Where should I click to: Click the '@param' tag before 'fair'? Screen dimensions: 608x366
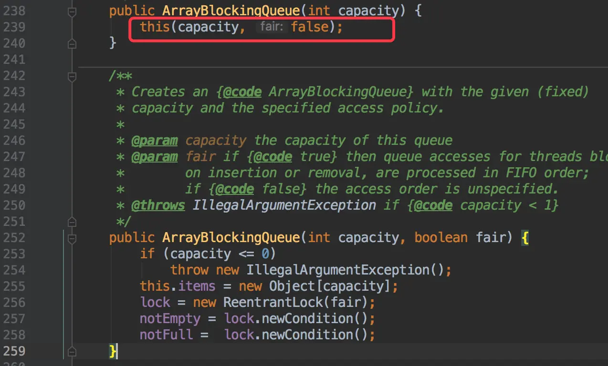[x=154, y=157]
